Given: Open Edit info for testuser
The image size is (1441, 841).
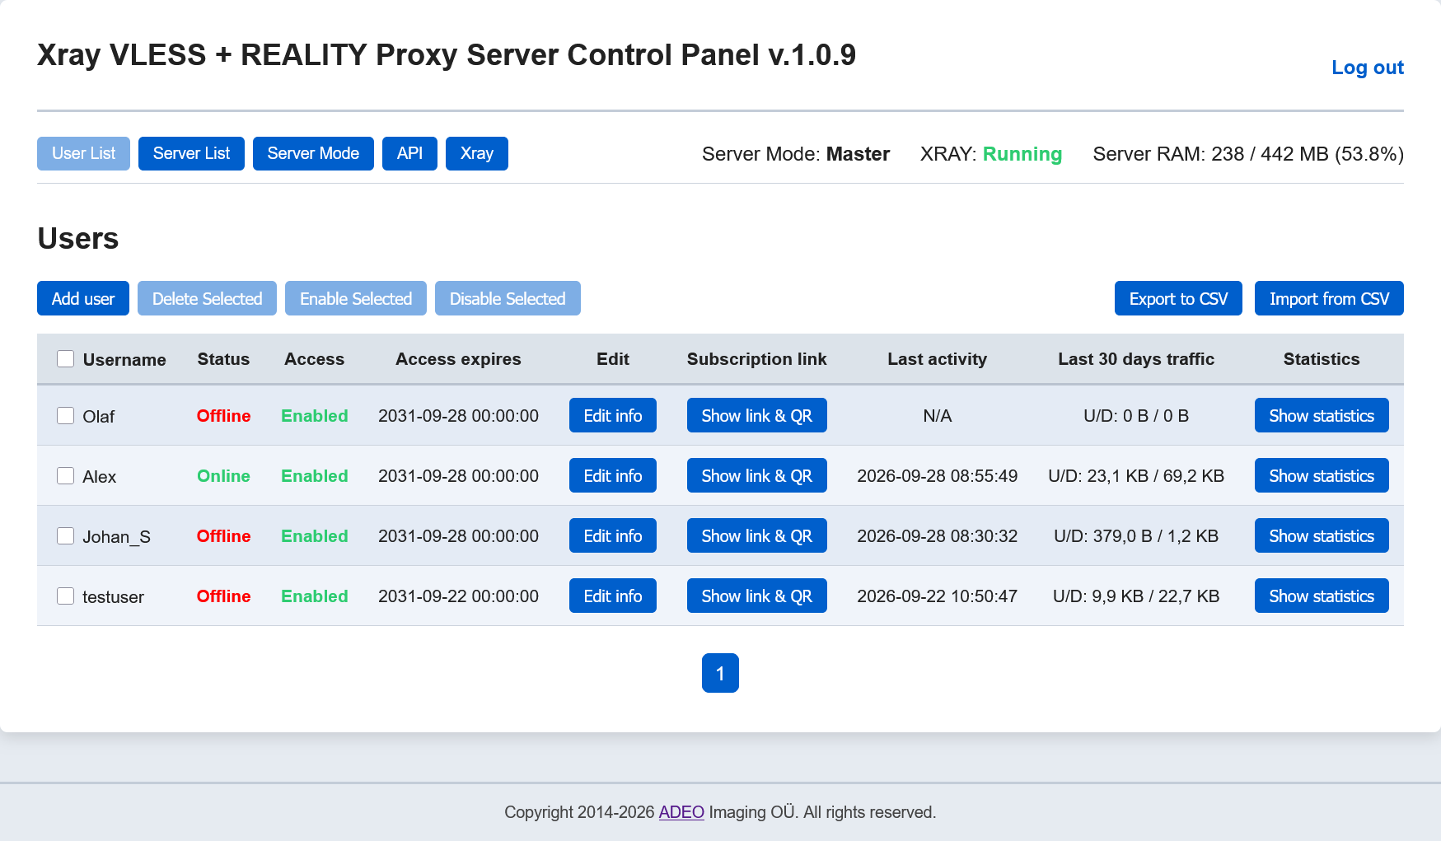Looking at the screenshot, I should [613, 596].
